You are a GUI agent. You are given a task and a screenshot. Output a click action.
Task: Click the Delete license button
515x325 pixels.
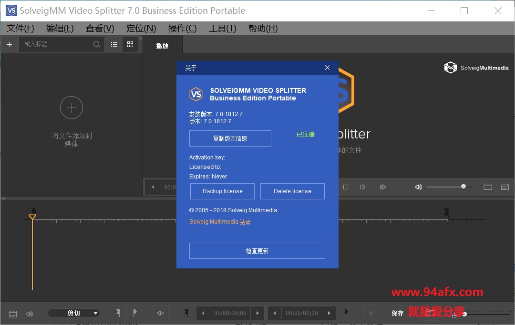tap(292, 191)
